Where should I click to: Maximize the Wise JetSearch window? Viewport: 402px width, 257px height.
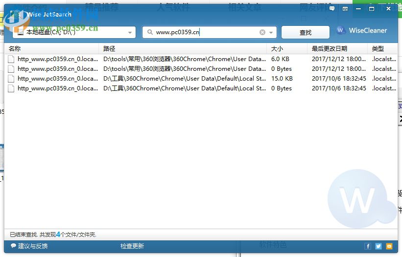click(372, 9)
